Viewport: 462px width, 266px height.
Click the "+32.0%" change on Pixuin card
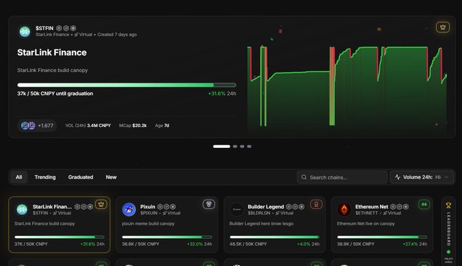(195, 244)
